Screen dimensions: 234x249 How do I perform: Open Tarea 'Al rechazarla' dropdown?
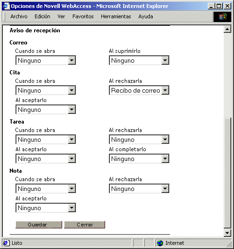[x=139, y=139]
